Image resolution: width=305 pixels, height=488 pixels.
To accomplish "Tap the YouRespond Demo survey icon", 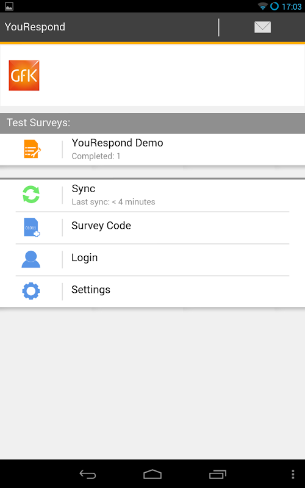I will point(32,149).
